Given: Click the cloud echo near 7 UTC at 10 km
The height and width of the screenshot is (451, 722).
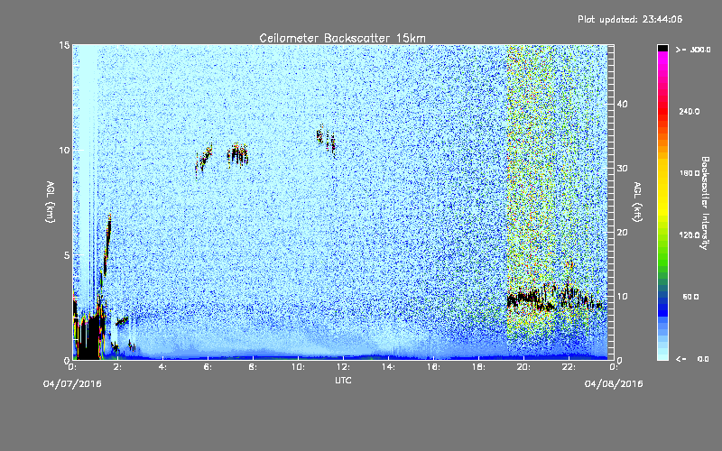Looking at the screenshot, I should pyautogui.click(x=237, y=154).
